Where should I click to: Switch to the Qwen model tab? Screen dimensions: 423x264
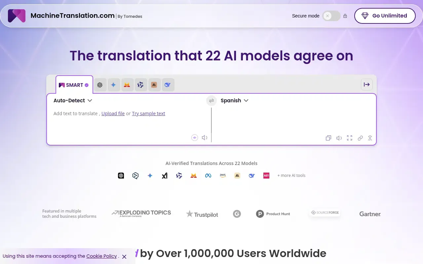(140, 85)
